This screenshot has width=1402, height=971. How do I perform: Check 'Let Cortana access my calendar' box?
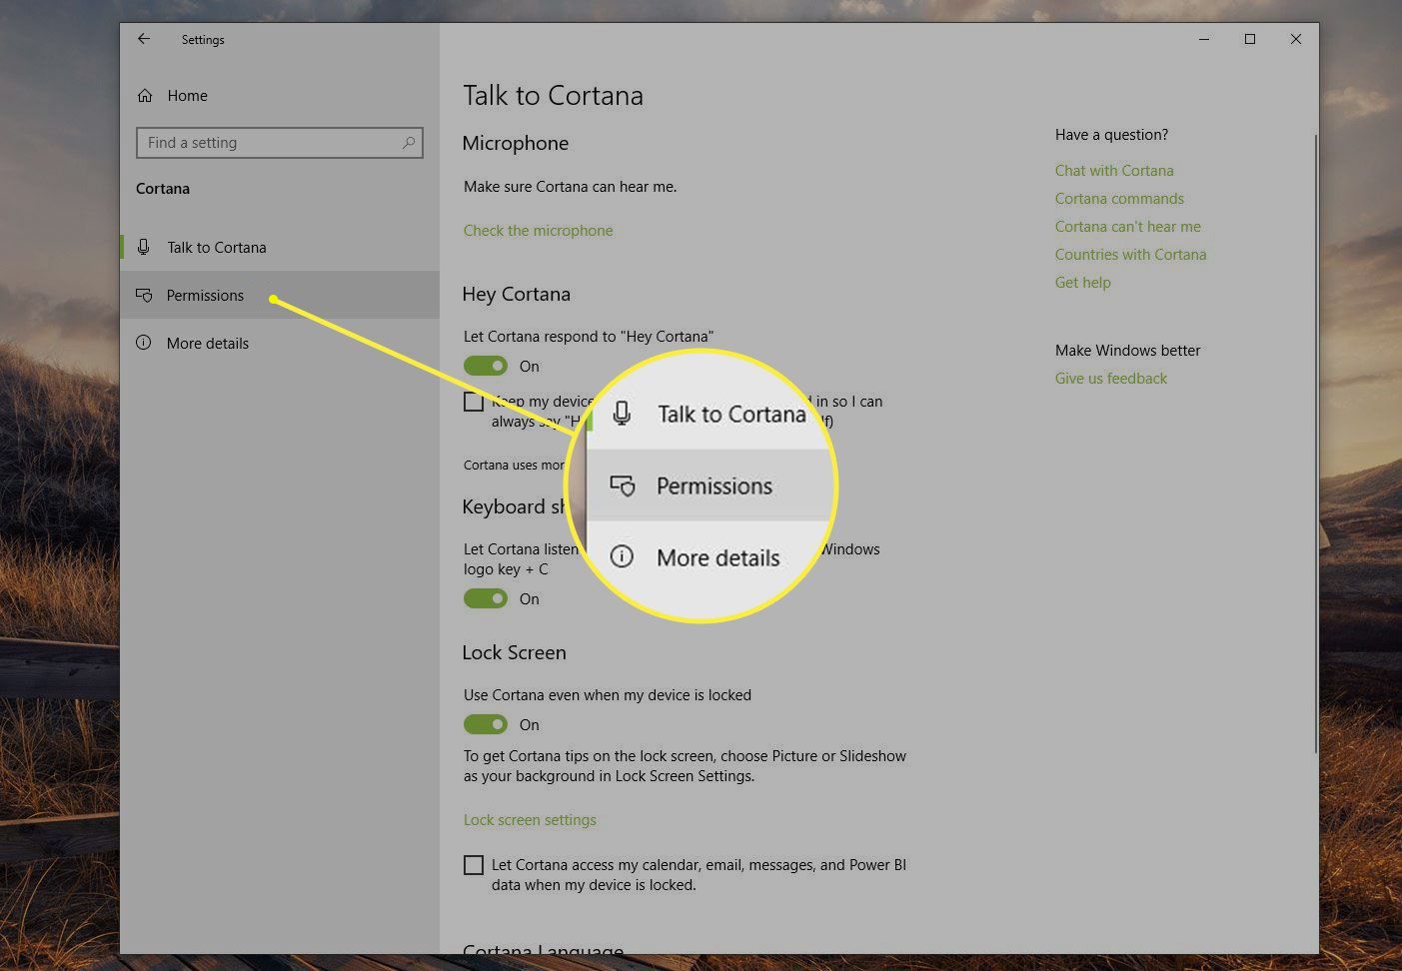pos(474,865)
